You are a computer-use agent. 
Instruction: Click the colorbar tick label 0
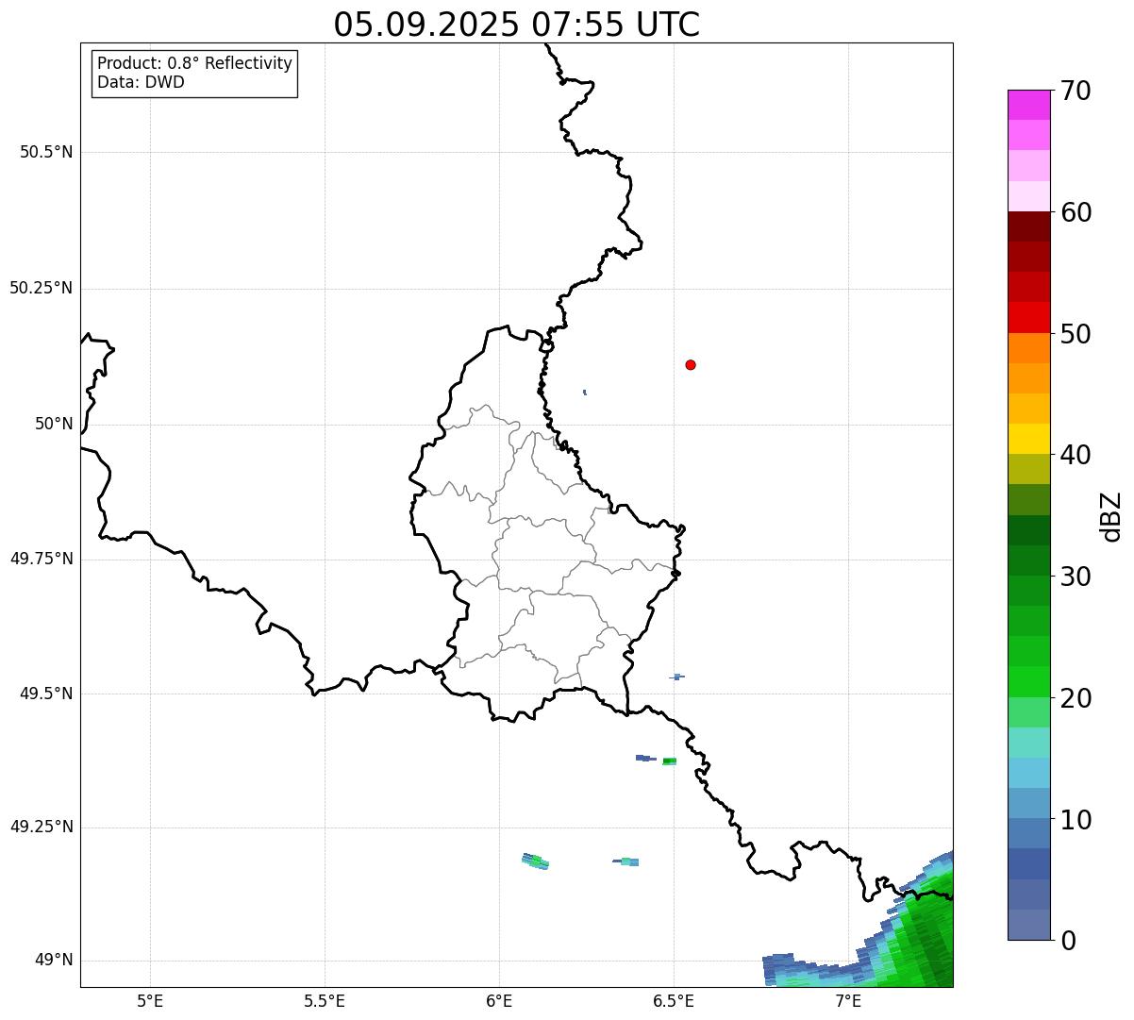click(x=1069, y=941)
